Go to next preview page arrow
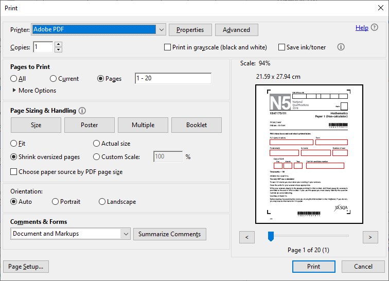The width and height of the screenshot is (389, 281). pyautogui.click(x=370, y=237)
